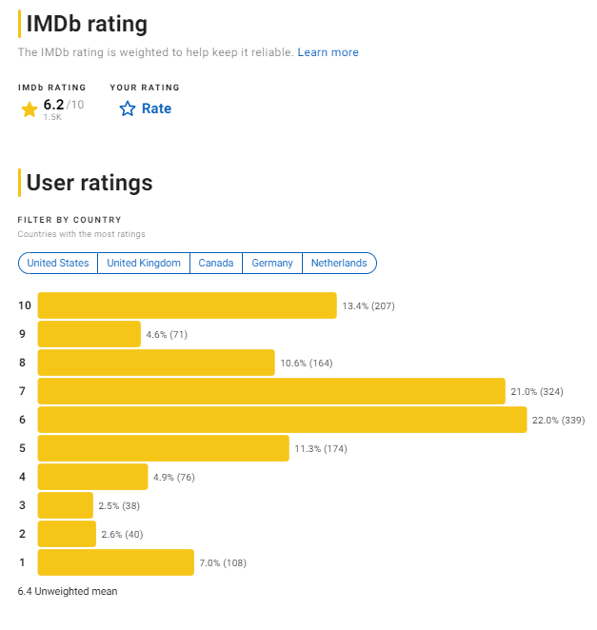Click the blue Rate star icon

[127, 108]
